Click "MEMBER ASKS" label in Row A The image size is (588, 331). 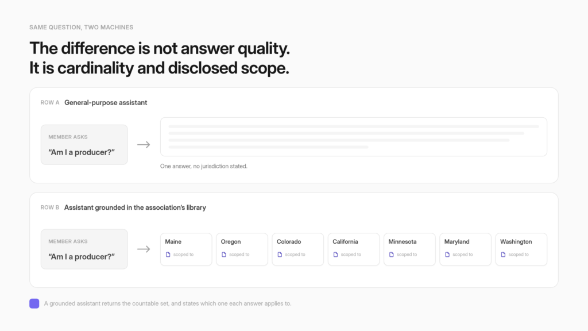[x=68, y=137]
